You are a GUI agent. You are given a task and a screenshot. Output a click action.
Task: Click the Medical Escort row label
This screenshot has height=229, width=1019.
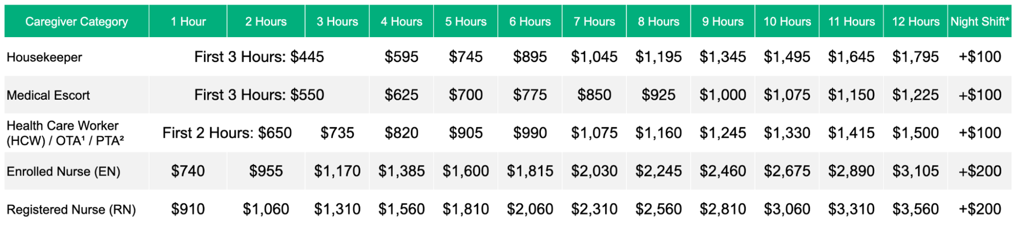click(x=48, y=95)
